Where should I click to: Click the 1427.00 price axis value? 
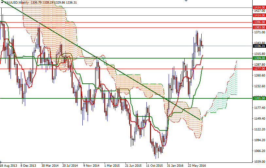tap(258, 11)
